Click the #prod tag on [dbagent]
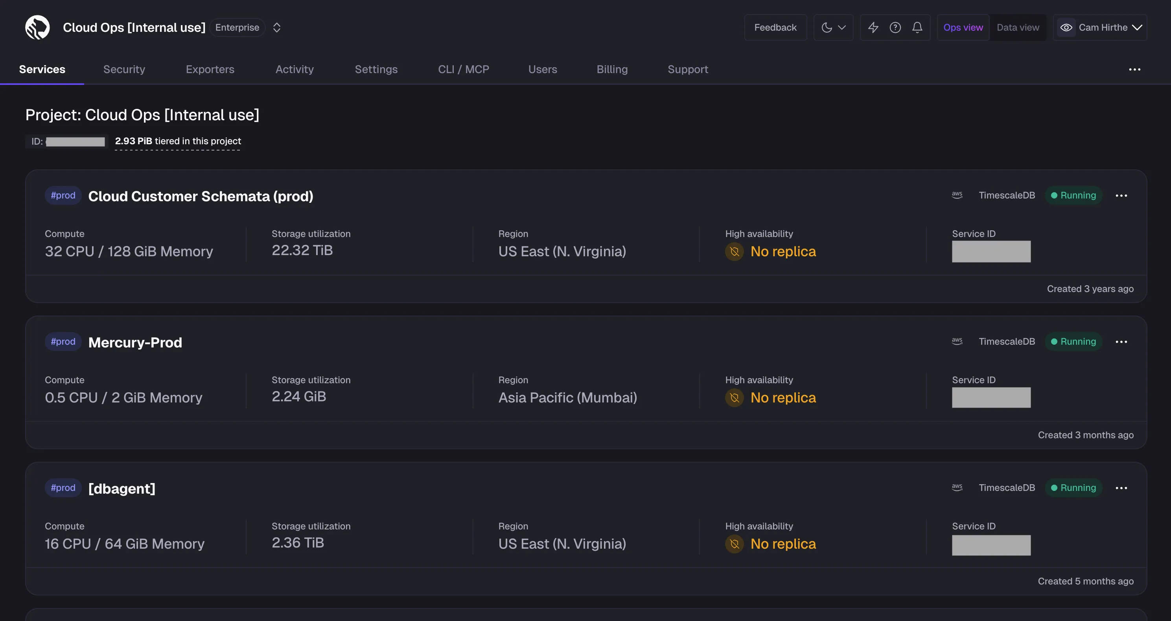 [63, 488]
